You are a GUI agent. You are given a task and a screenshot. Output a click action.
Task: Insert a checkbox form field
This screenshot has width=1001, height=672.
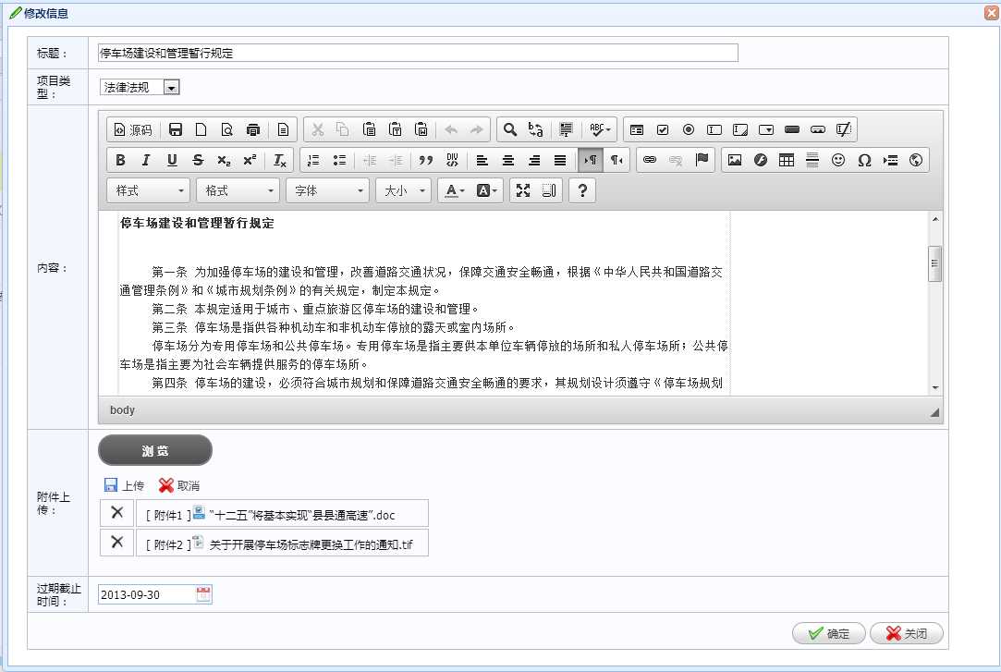pyautogui.click(x=663, y=129)
